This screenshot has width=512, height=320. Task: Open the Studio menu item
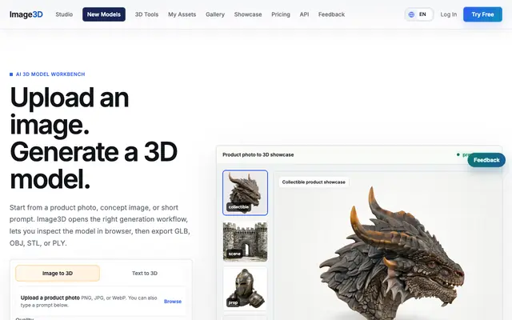pyautogui.click(x=64, y=14)
